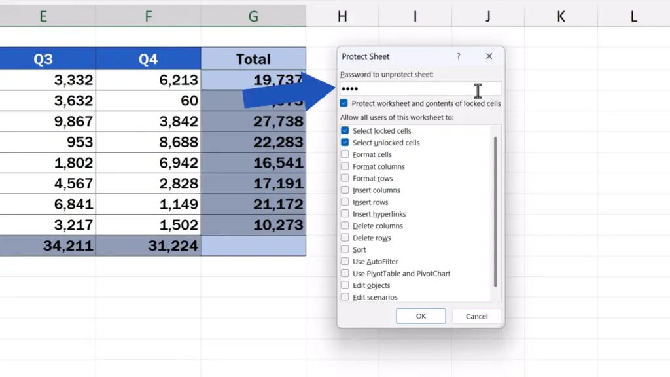
Task: Close the Protect Sheet dialog
Action: pos(489,57)
